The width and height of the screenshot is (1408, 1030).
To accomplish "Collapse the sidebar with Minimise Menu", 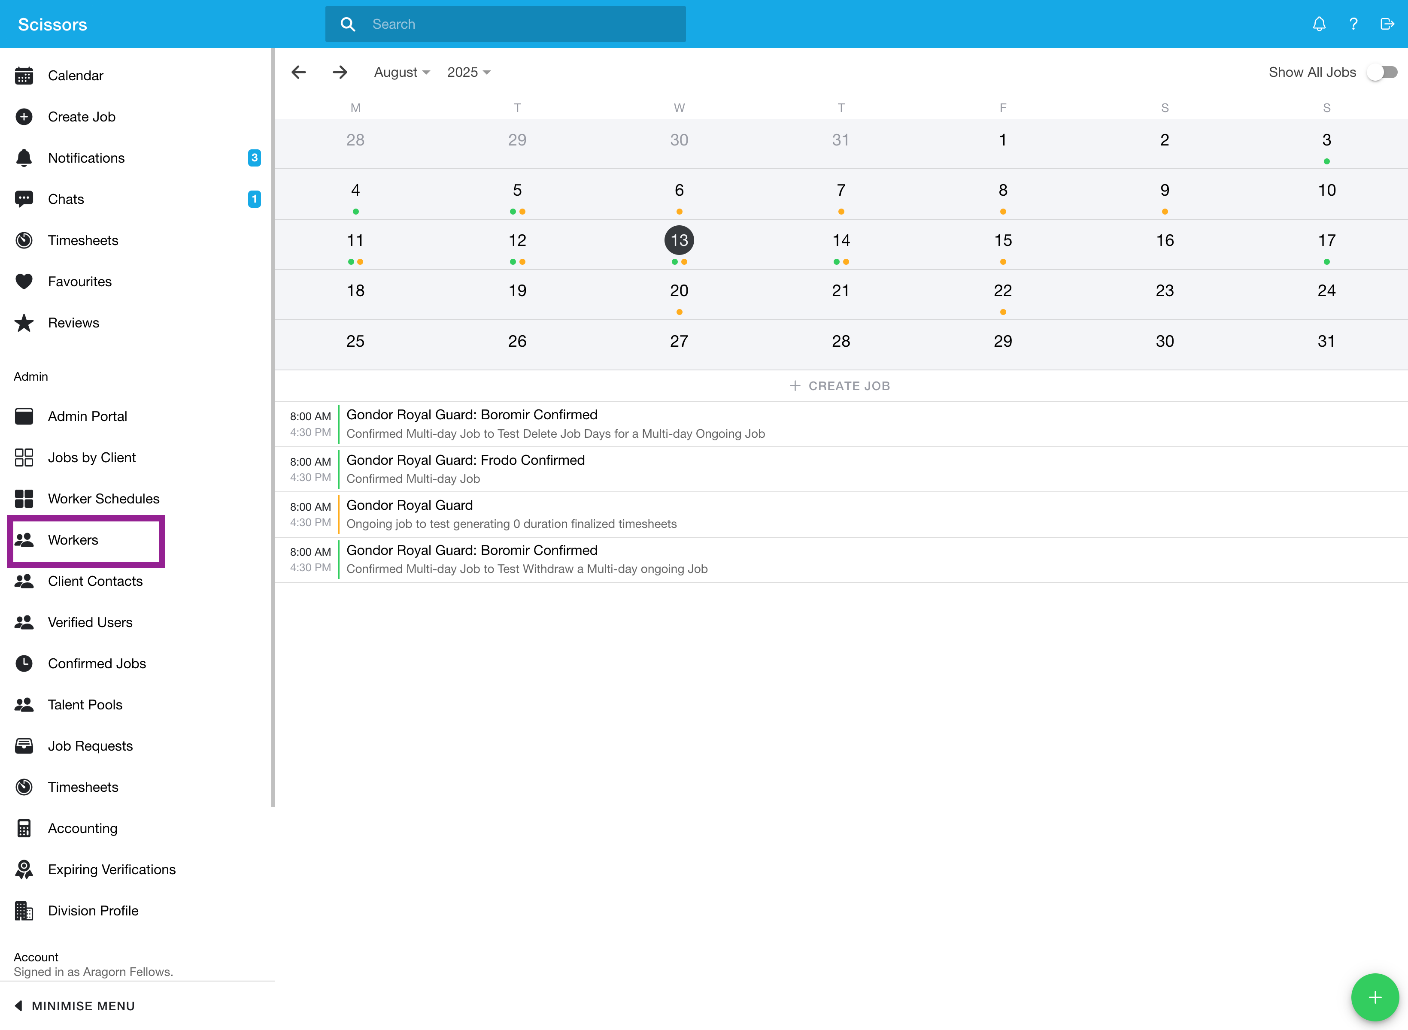I will (x=75, y=1006).
